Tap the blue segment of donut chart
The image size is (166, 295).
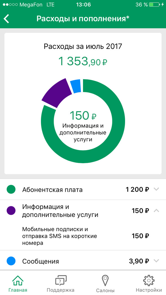[76, 86]
